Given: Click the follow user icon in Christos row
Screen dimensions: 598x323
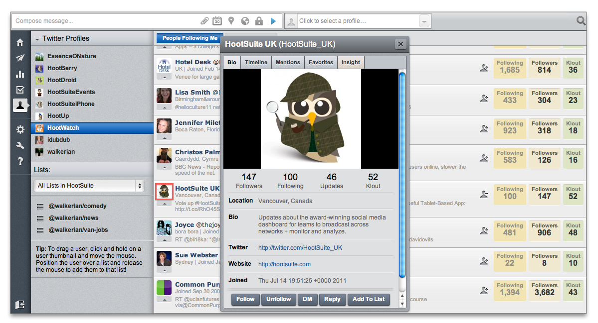Looking at the screenshot, I should click(484, 158).
